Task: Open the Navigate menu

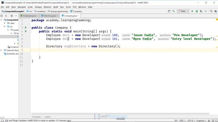Action: pos(22,7)
